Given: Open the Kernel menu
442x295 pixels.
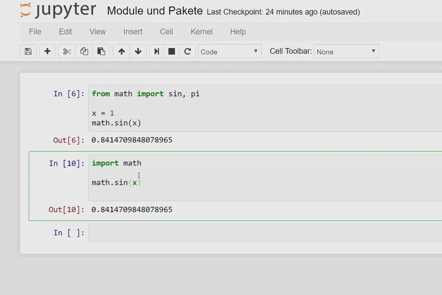Looking at the screenshot, I should point(201,32).
